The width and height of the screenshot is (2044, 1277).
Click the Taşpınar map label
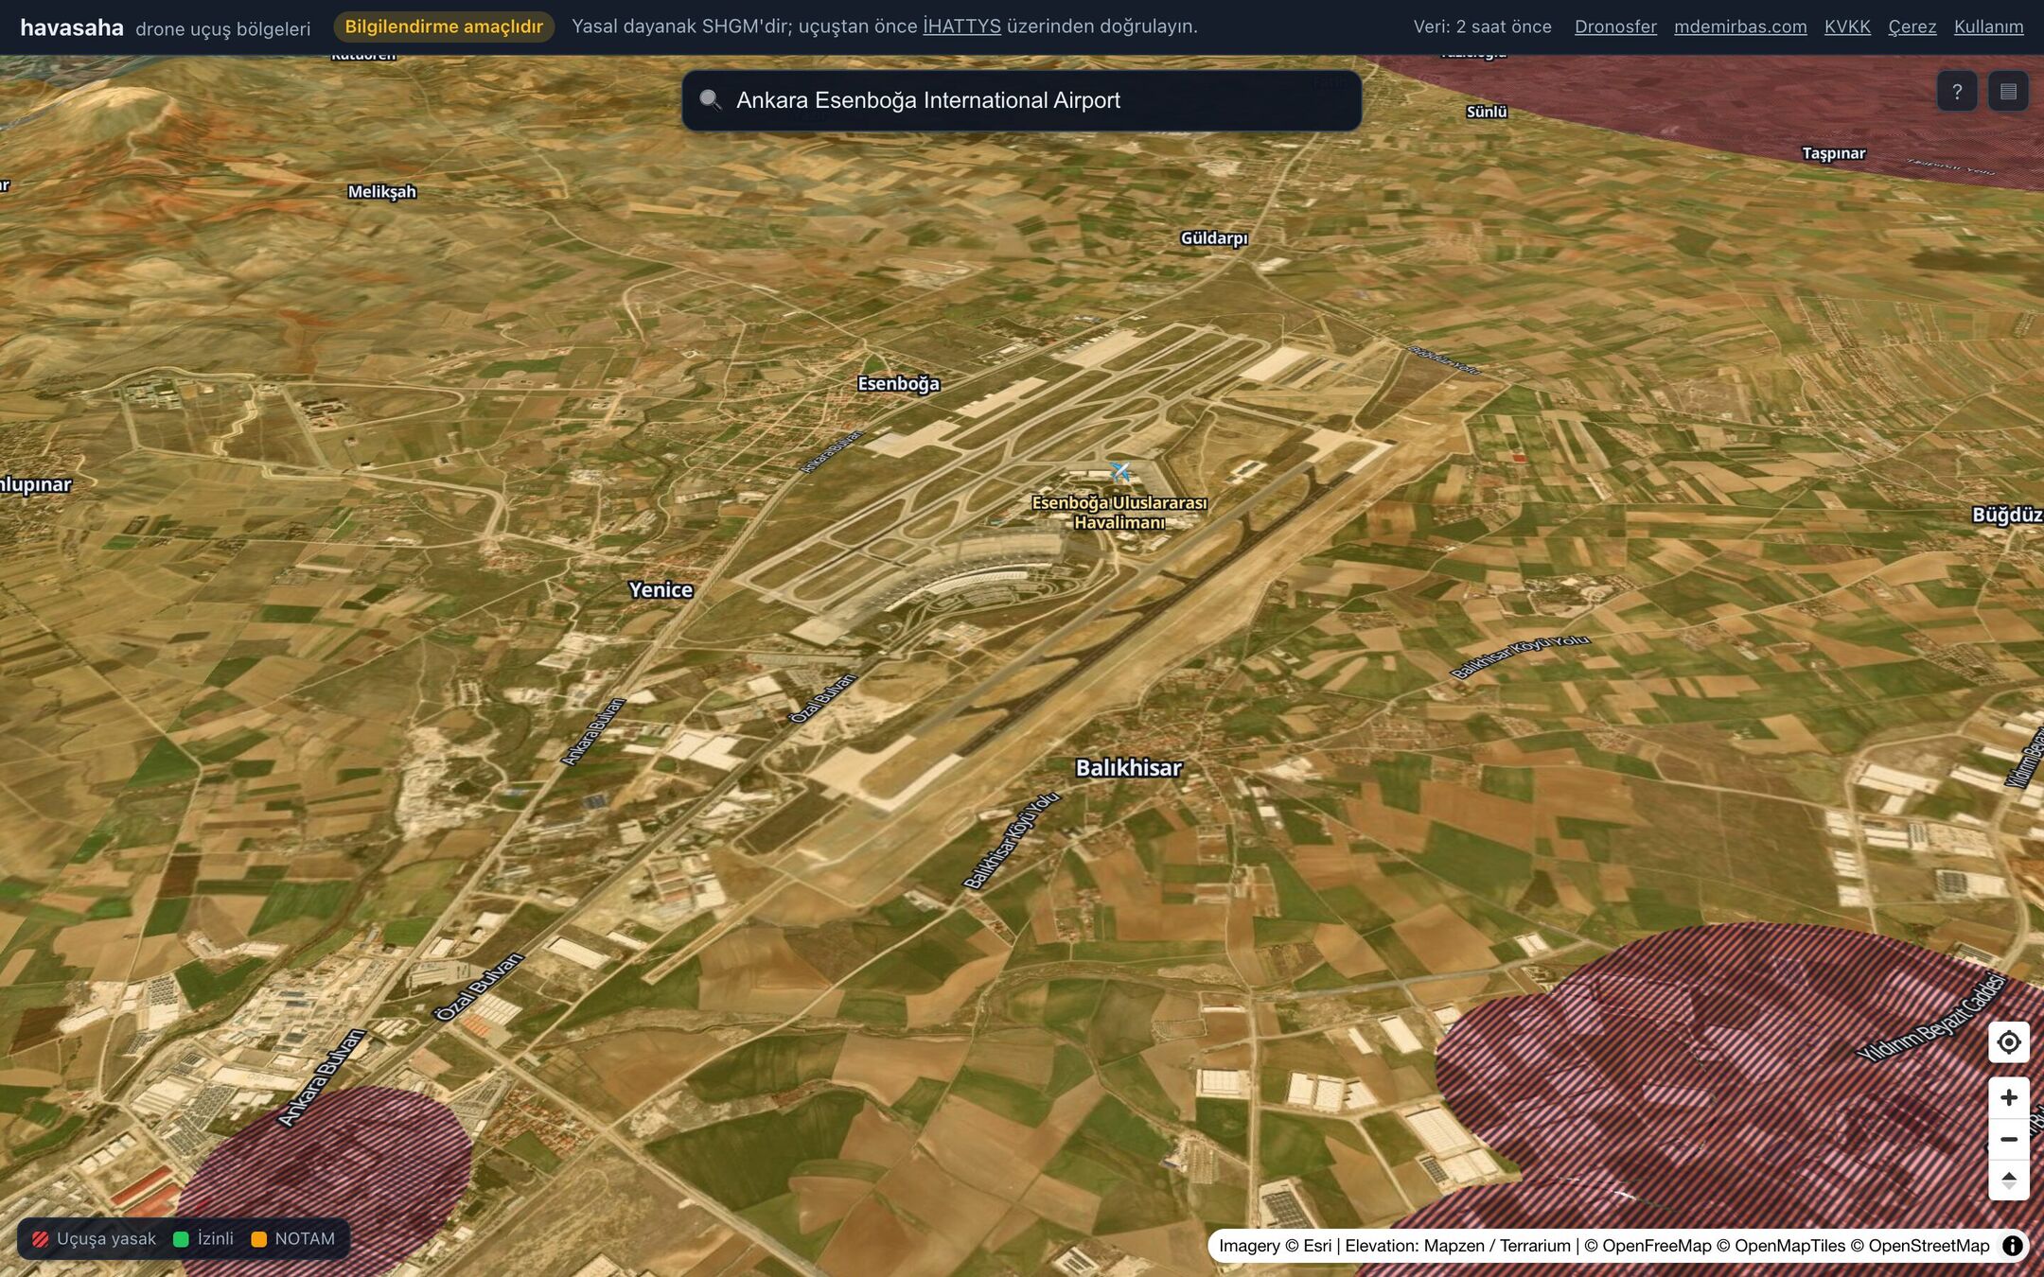1834,153
